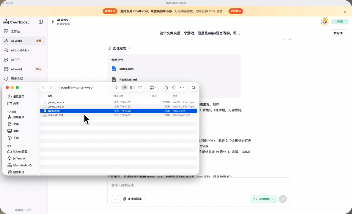Click the plus attachment button
Viewport: 352px width, 214px height.
[x=115, y=199]
